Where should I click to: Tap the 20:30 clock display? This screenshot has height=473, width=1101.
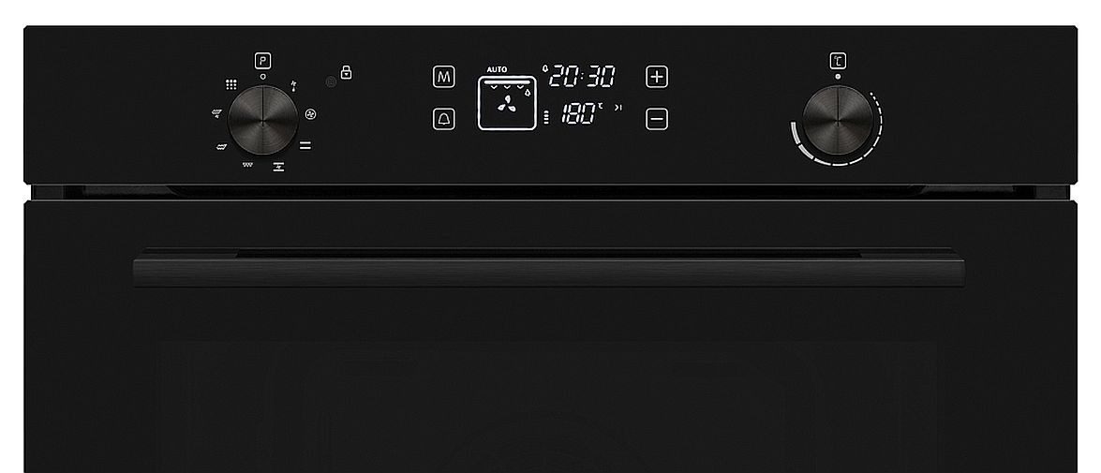pos(581,75)
